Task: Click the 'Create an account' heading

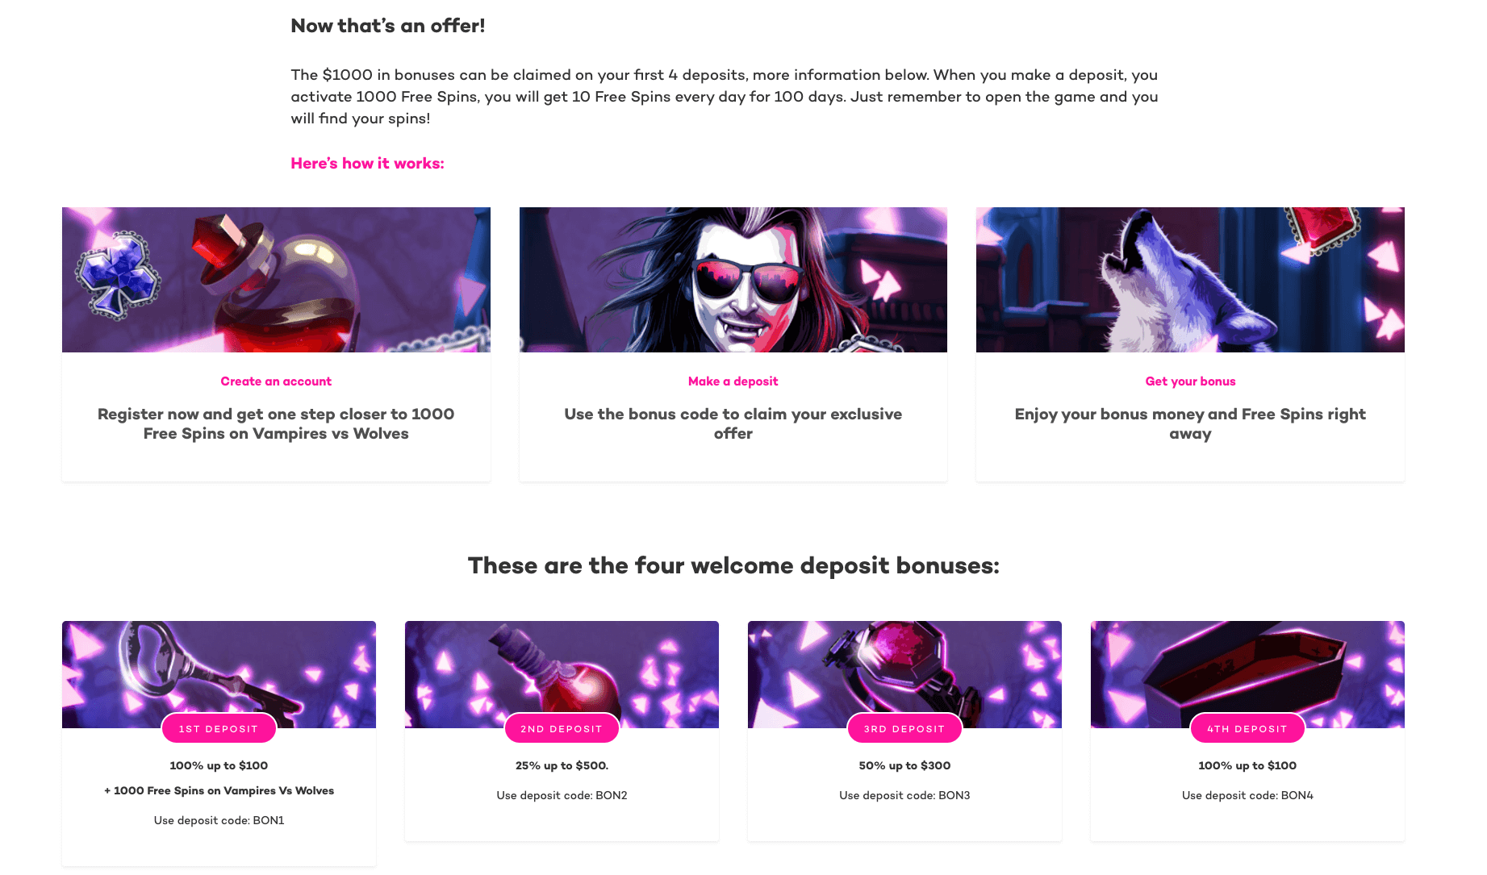Action: (276, 381)
